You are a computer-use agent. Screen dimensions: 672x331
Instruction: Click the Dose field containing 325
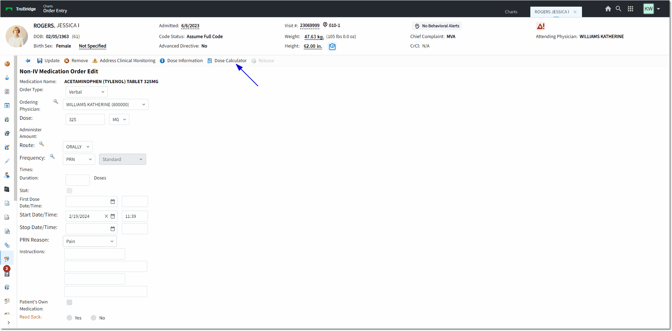click(x=85, y=119)
